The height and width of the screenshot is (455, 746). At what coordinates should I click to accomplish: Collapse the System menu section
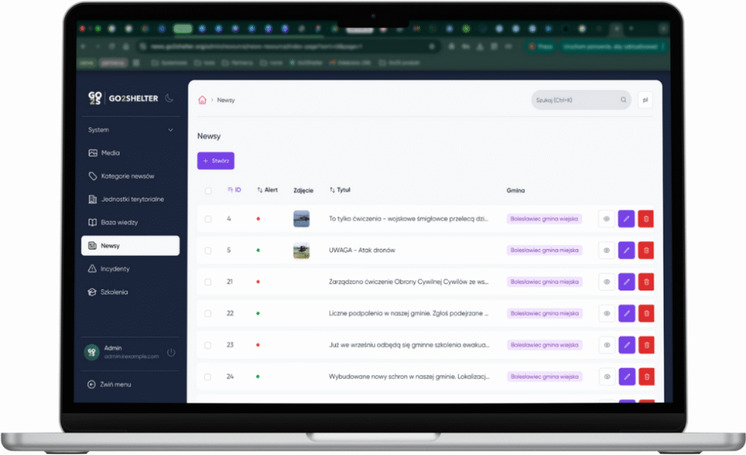point(170,130)
